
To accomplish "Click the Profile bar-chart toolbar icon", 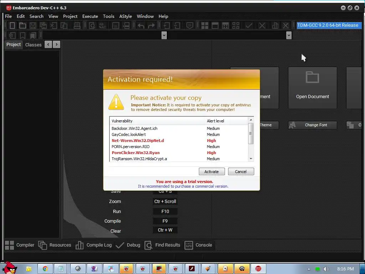I will point(275,25).
